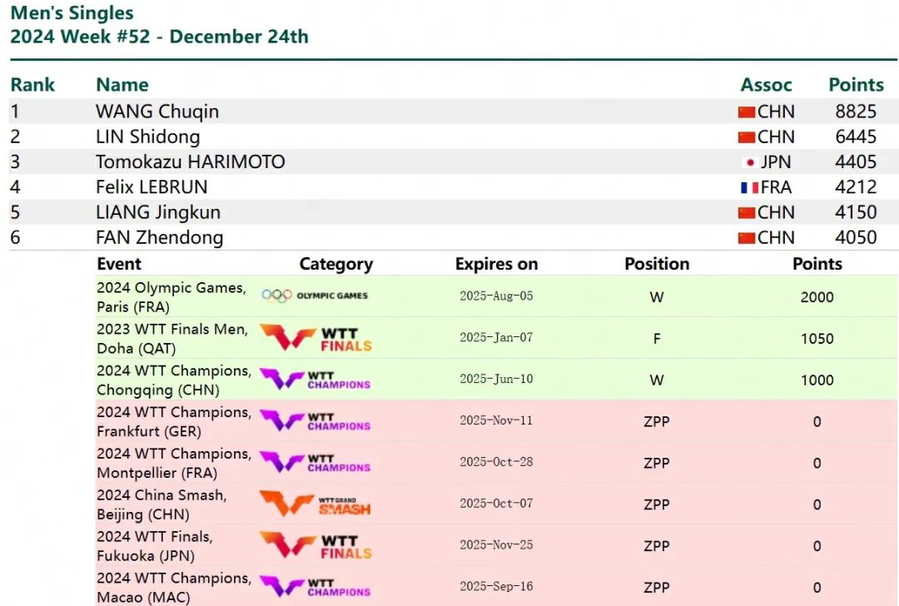Click the Expires on column header
Viewport: 899px width, 606px height.
[496, 264]
